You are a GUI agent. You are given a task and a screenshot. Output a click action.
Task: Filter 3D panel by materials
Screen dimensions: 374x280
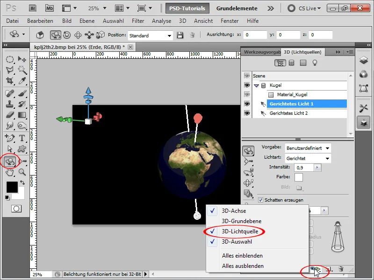(303, 63)
